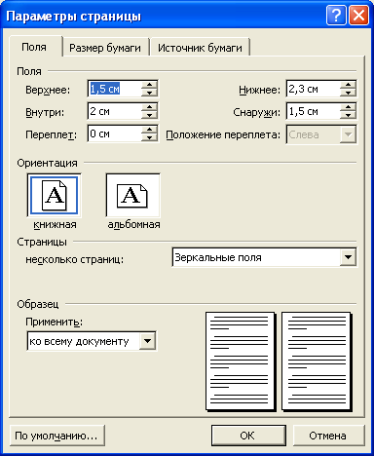
Task: Close the Параметры страницы dialog
Action: tap(358, 15)
